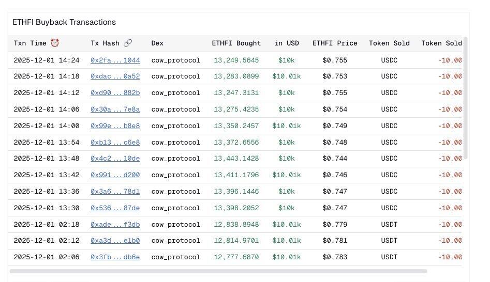Sort by the ETHFI Bought column header
Viewport: 490px width, 282px height.
(x=236, y=43)
